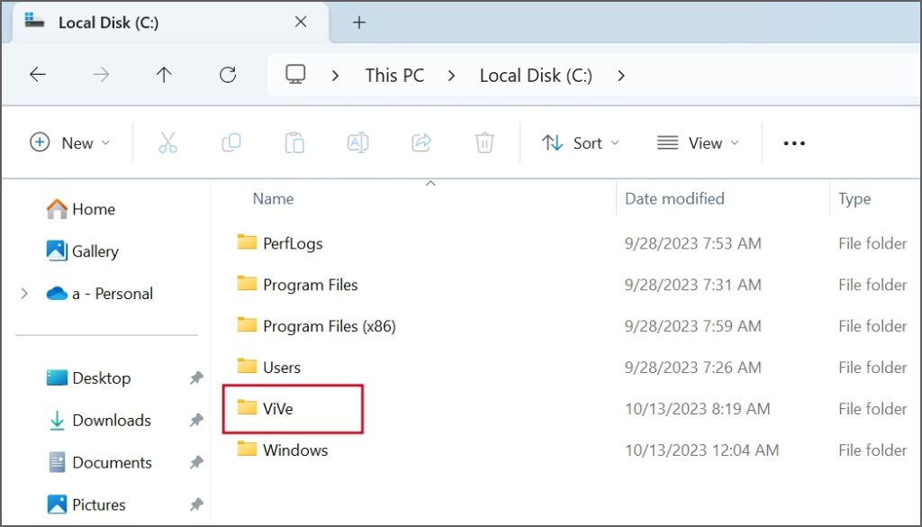
Task: Open the View layout dropdown
Action: click(x=698, y=142)
